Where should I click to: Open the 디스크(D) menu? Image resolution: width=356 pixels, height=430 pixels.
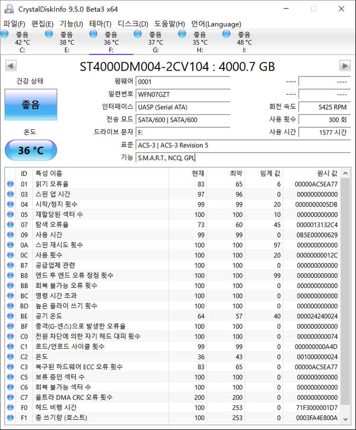pos(133,24)
